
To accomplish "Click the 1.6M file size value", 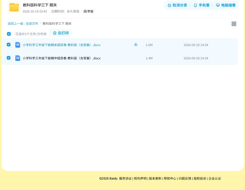I will pos(149,45).
